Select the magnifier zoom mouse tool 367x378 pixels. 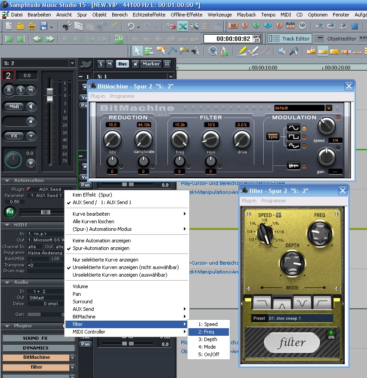[x=294, y=51]
